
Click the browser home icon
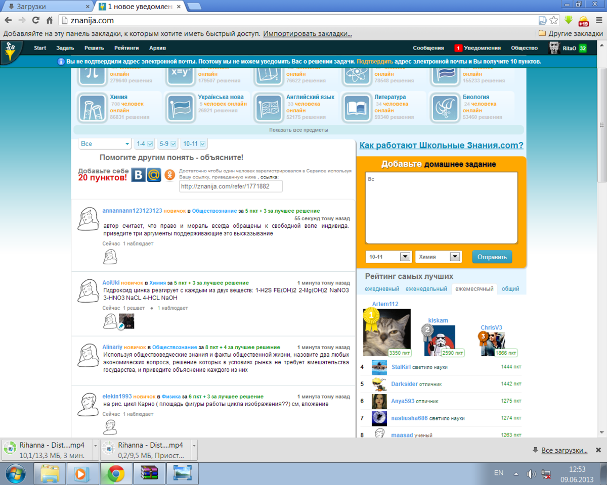click(x=50, y=20)
